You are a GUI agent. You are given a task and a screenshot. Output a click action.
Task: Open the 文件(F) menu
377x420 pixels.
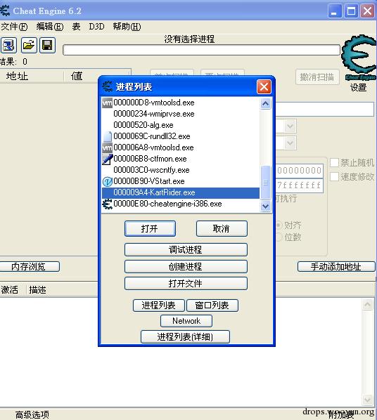coord(14,27)
